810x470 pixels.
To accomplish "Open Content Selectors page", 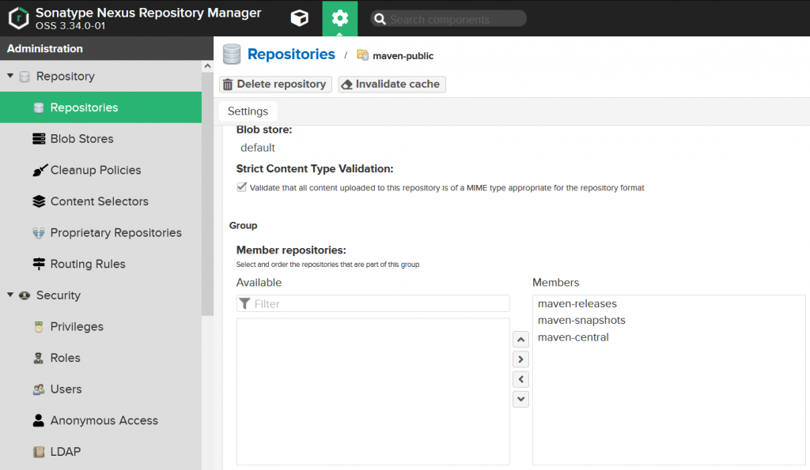I will tap(100, 201).
